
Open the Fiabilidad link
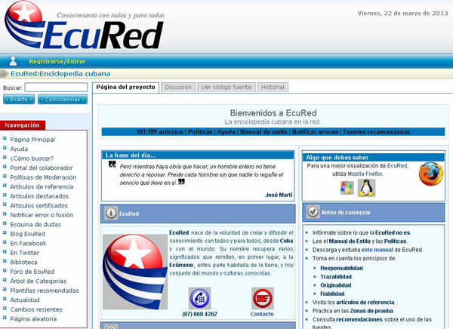point(332,294)
